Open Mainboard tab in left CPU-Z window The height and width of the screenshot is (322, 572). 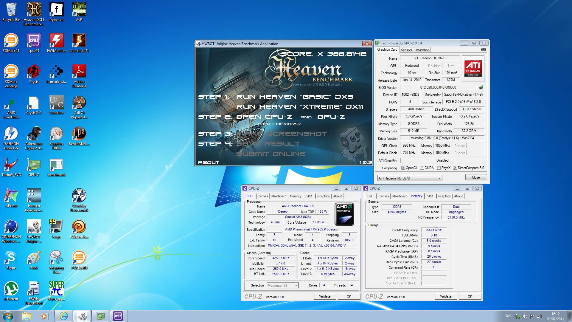pos(279,196)
